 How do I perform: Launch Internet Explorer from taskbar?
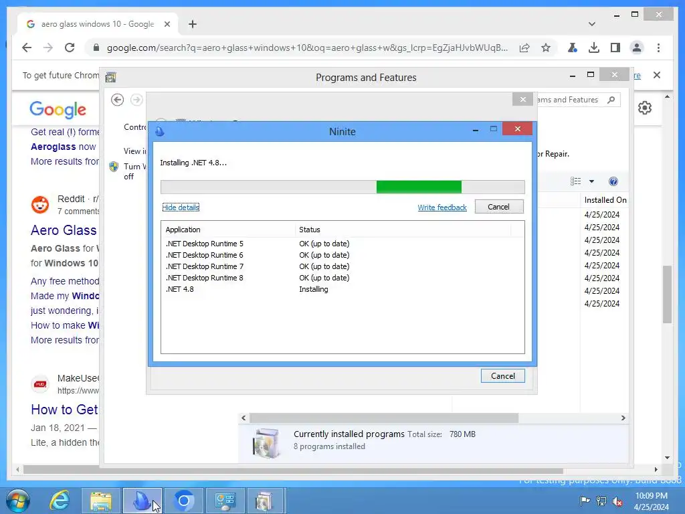click(x=60, y=501)
